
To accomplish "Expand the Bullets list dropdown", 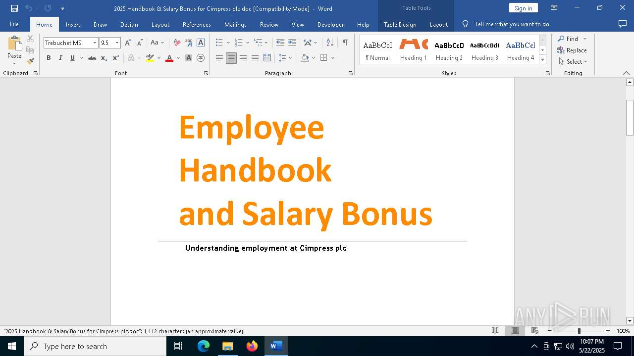I will 227,43.
